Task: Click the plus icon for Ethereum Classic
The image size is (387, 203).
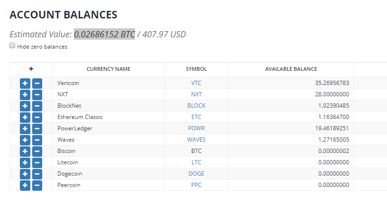Action: (25, 117)
